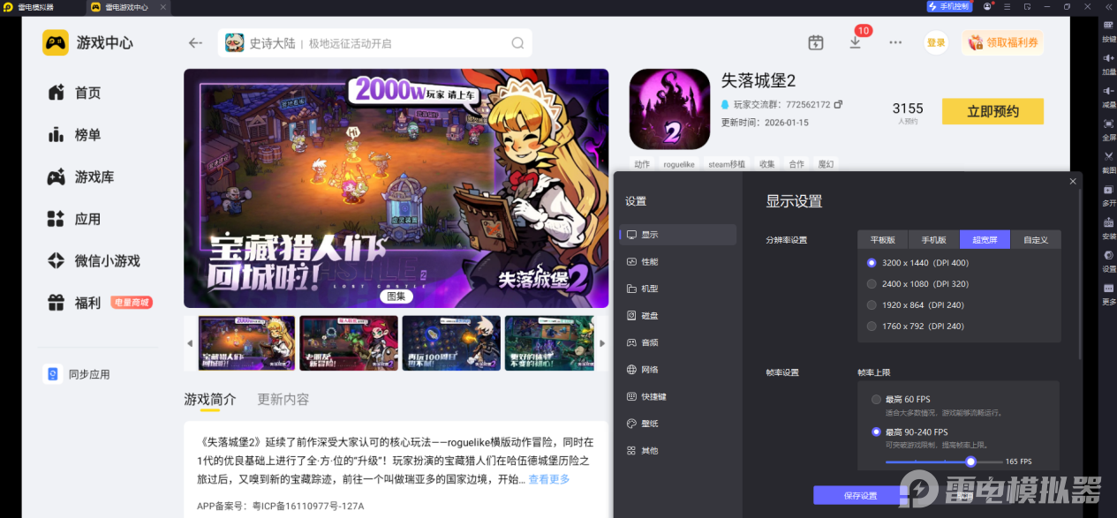Open the calendar reservation icon

pyautogui.click(x=816, y=42)
